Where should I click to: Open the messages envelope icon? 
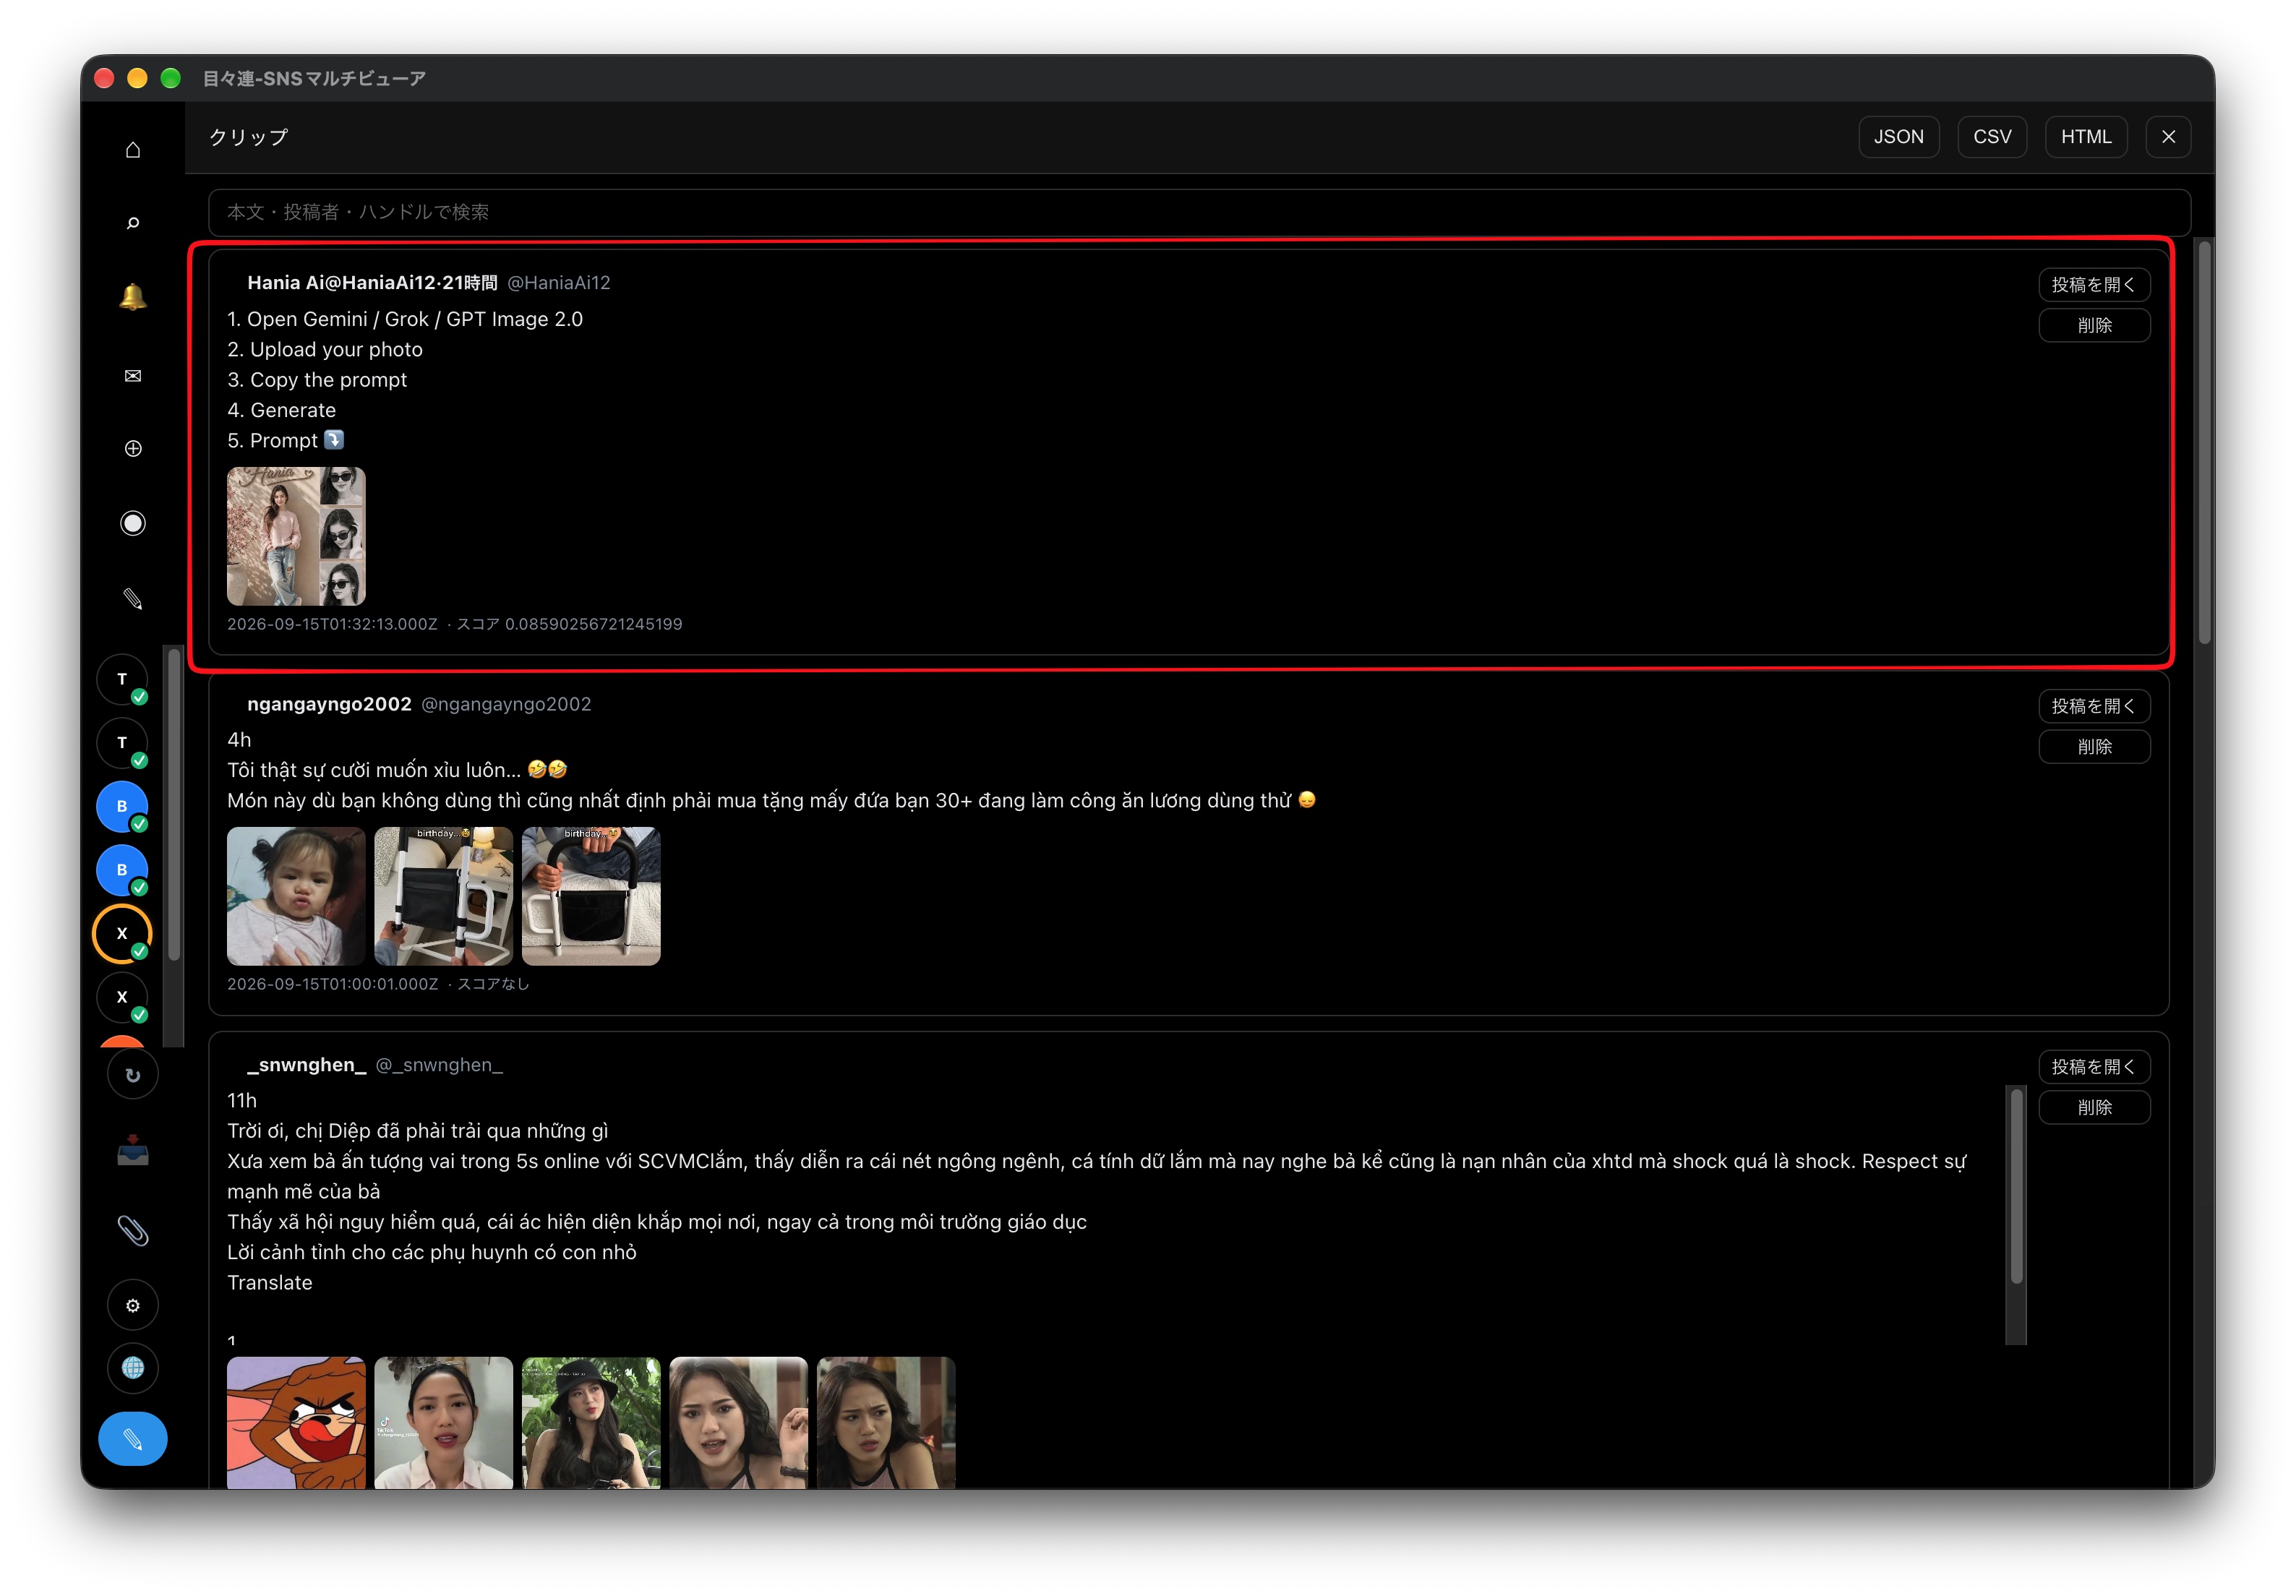click(133, 376)
